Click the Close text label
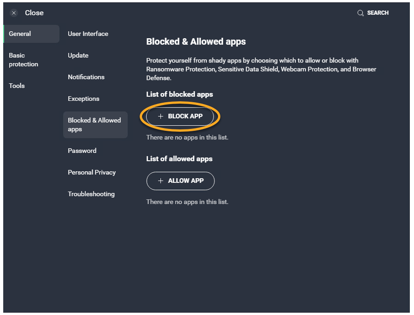Viewport: 414px width, 315px height. click(x=34, y=13)
